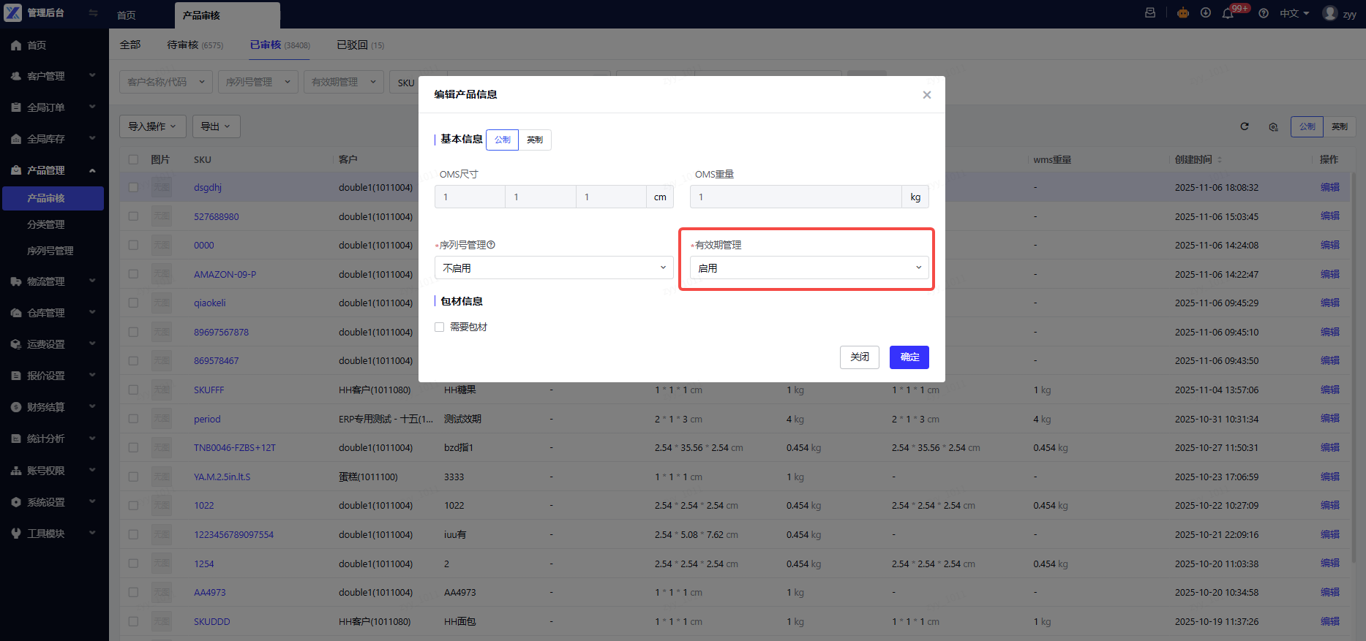Click the 报价设置 sidebar icon
Screen dimensions: 1366x641
16,376
